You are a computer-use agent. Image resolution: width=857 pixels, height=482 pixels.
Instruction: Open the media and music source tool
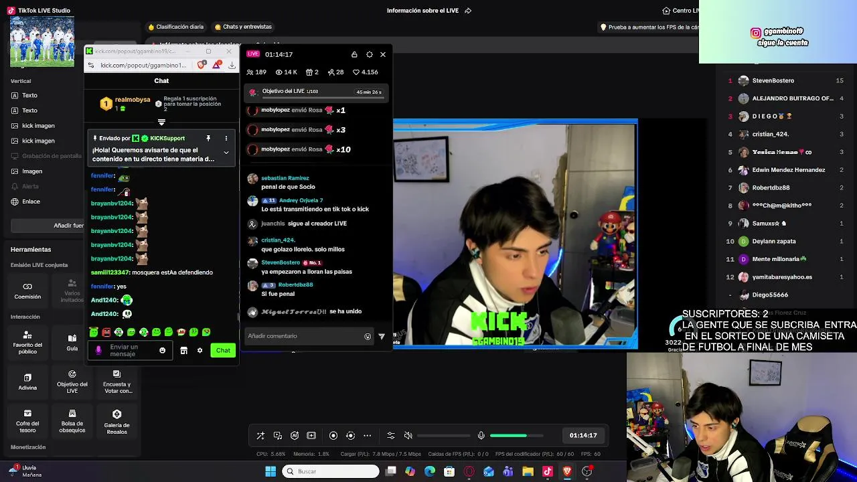(278, 435)
